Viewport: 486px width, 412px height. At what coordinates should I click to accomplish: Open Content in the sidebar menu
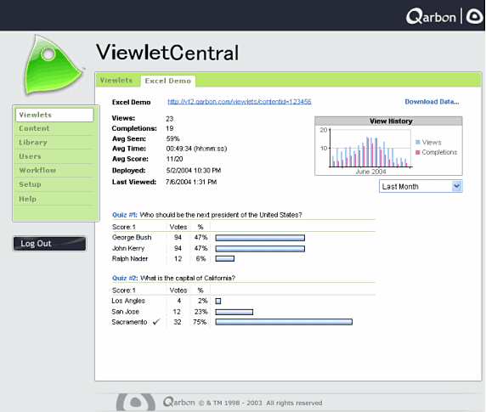point(54,128)
